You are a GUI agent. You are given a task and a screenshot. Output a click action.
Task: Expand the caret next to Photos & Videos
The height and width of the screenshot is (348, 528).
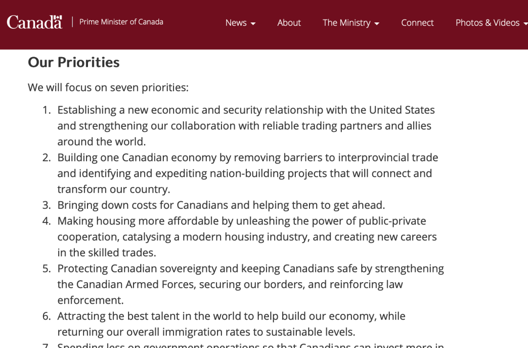(x=525, y=23)
